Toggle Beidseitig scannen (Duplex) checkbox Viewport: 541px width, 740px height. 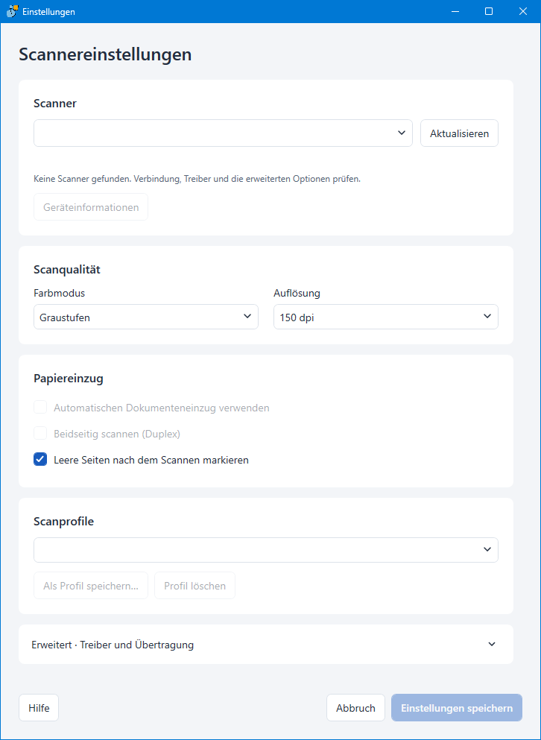[40, 433]
